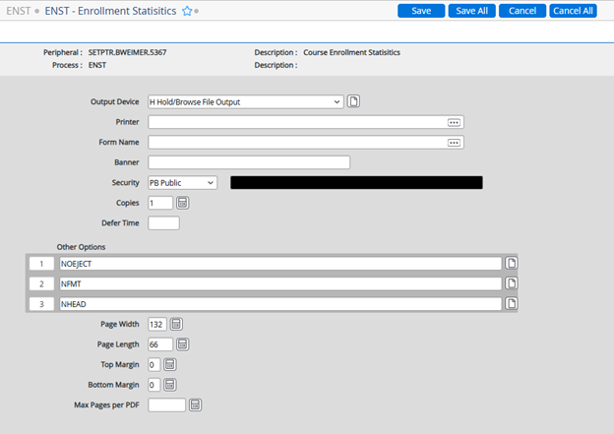Expand the Security PB Public dropdown
The image size is (614, 434).
(x=211, y=183)
